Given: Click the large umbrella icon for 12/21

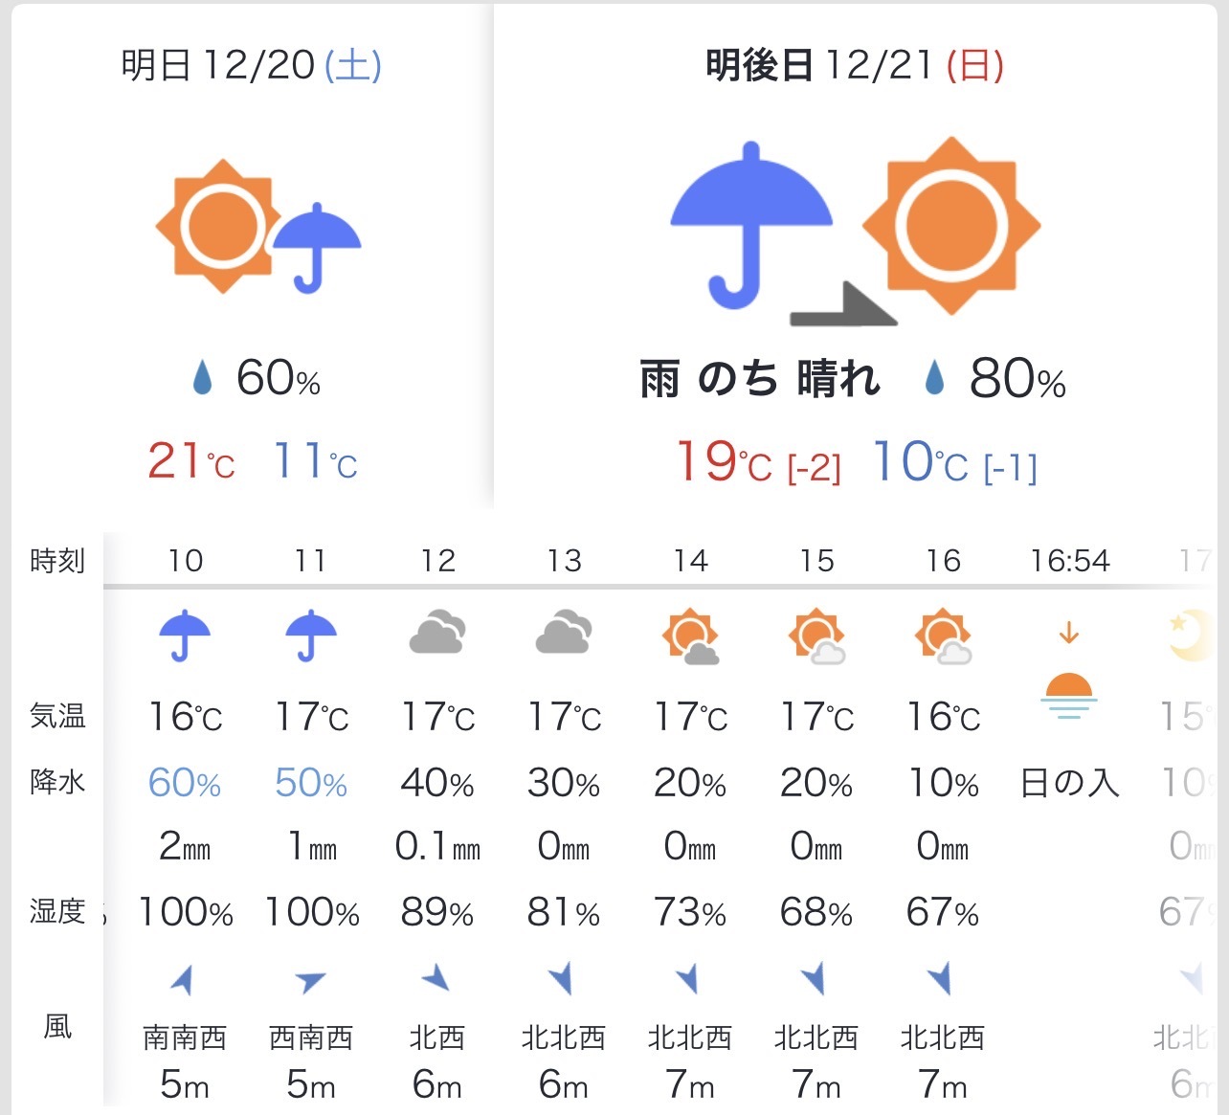Looking at the screenshot, I should [750, 226].
